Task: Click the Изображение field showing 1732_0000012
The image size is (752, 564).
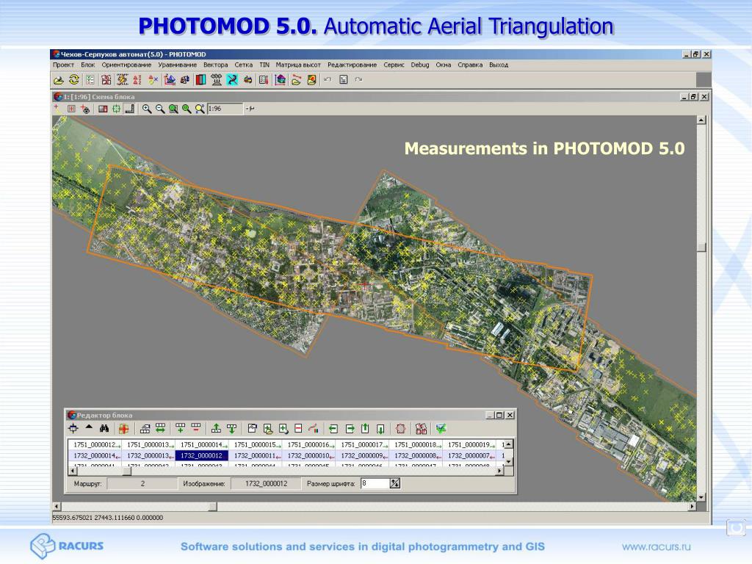Action: click(266, 483)
